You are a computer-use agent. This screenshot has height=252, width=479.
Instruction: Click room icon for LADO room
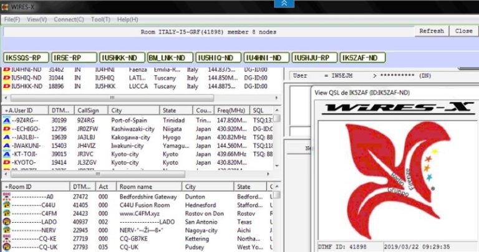6,222
